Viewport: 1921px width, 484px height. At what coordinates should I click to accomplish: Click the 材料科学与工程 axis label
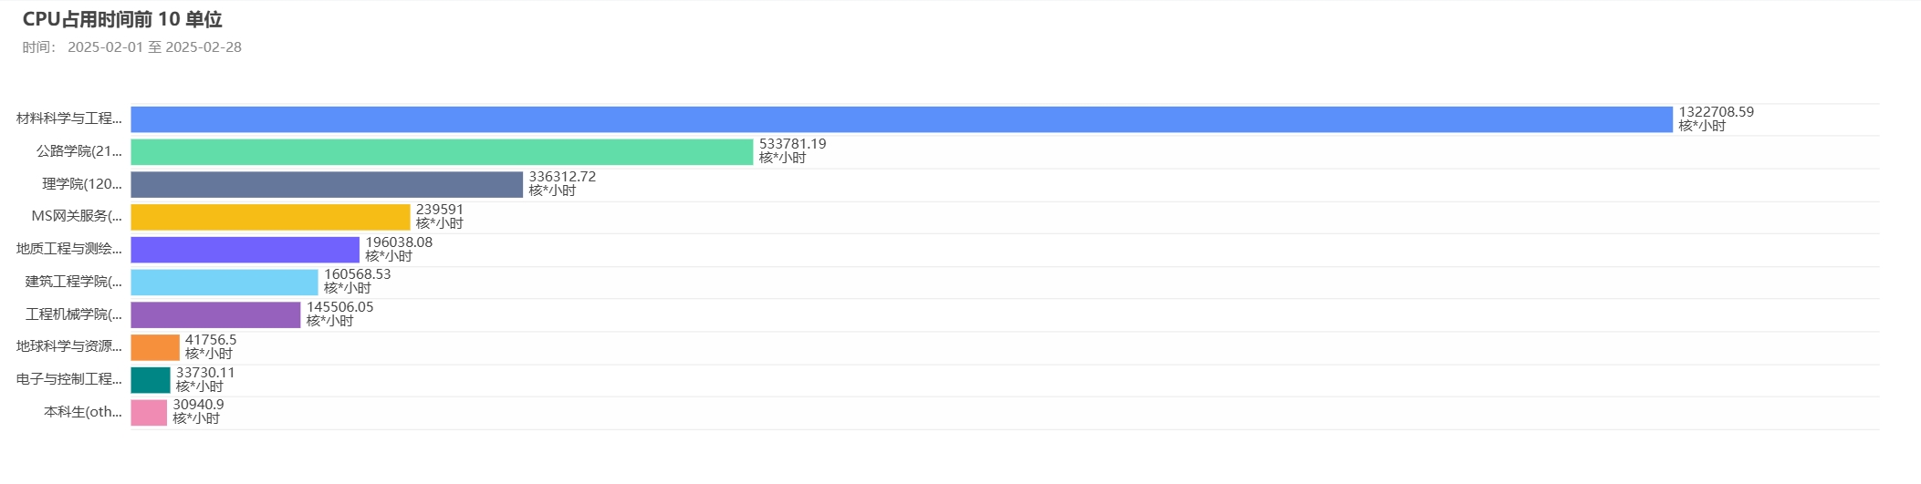(69, 118)
